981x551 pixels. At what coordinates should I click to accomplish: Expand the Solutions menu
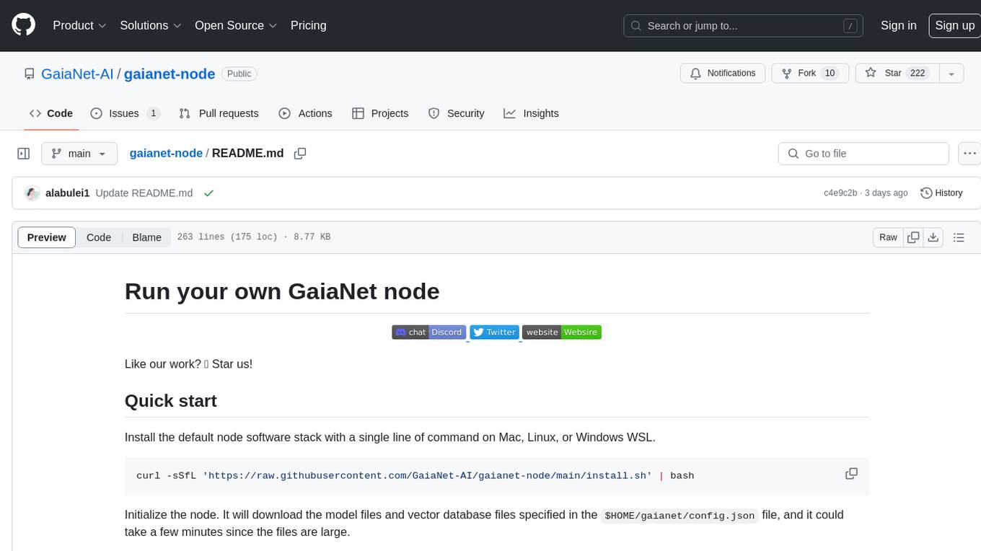click(151, 25)
